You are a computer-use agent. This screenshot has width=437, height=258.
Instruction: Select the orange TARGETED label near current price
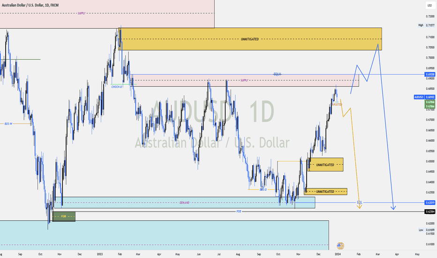[x=337, y=105]
